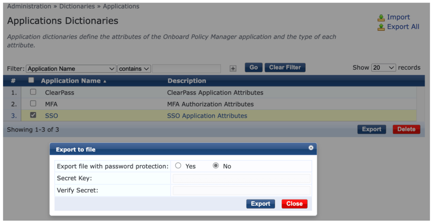The height and width of the screenshot is (224, 433).
Task: Click the red Delete button
Action: click(x=406, y=129)
